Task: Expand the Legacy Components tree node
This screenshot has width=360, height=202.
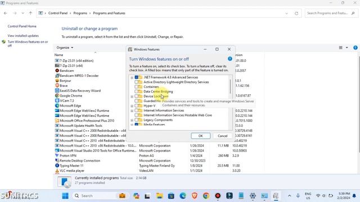Action: point(132,120)
